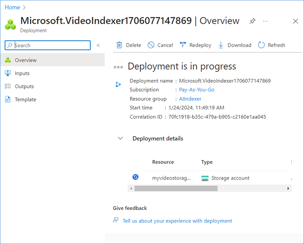Click the Video Indexer play logo icon
Viewport: 304px width, 244px height.
point(118,84)
